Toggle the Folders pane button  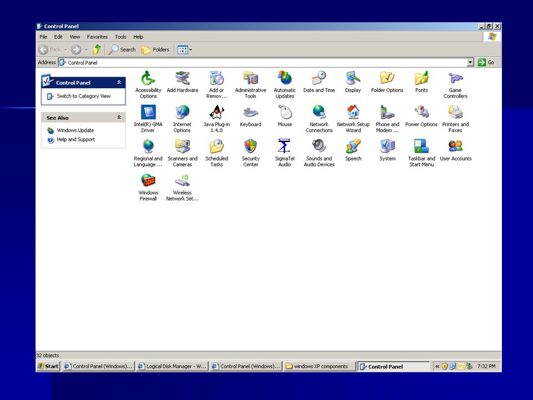[155, 49]
